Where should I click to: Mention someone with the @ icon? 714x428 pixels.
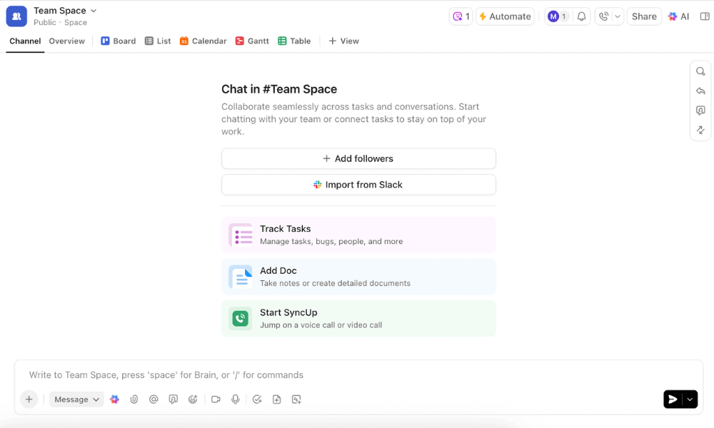click(154, 399)
